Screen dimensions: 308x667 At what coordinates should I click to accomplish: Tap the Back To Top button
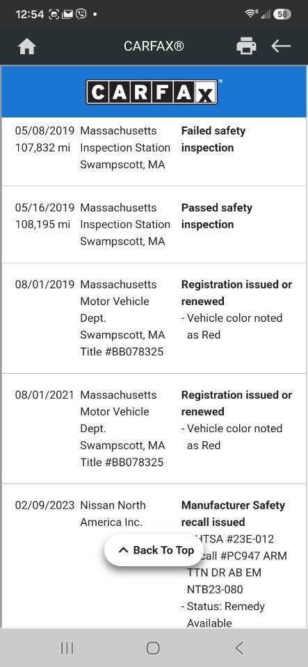tap(154, 550)
